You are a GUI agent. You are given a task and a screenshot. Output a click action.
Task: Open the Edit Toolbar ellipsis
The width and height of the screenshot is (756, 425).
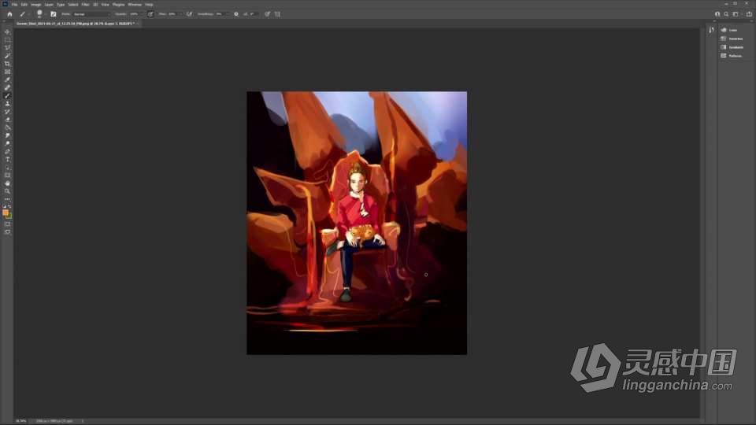coord(7,198)
